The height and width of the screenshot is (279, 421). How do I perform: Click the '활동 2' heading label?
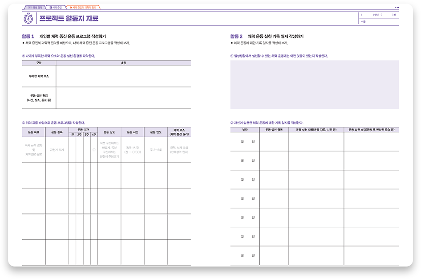[236, 36]
